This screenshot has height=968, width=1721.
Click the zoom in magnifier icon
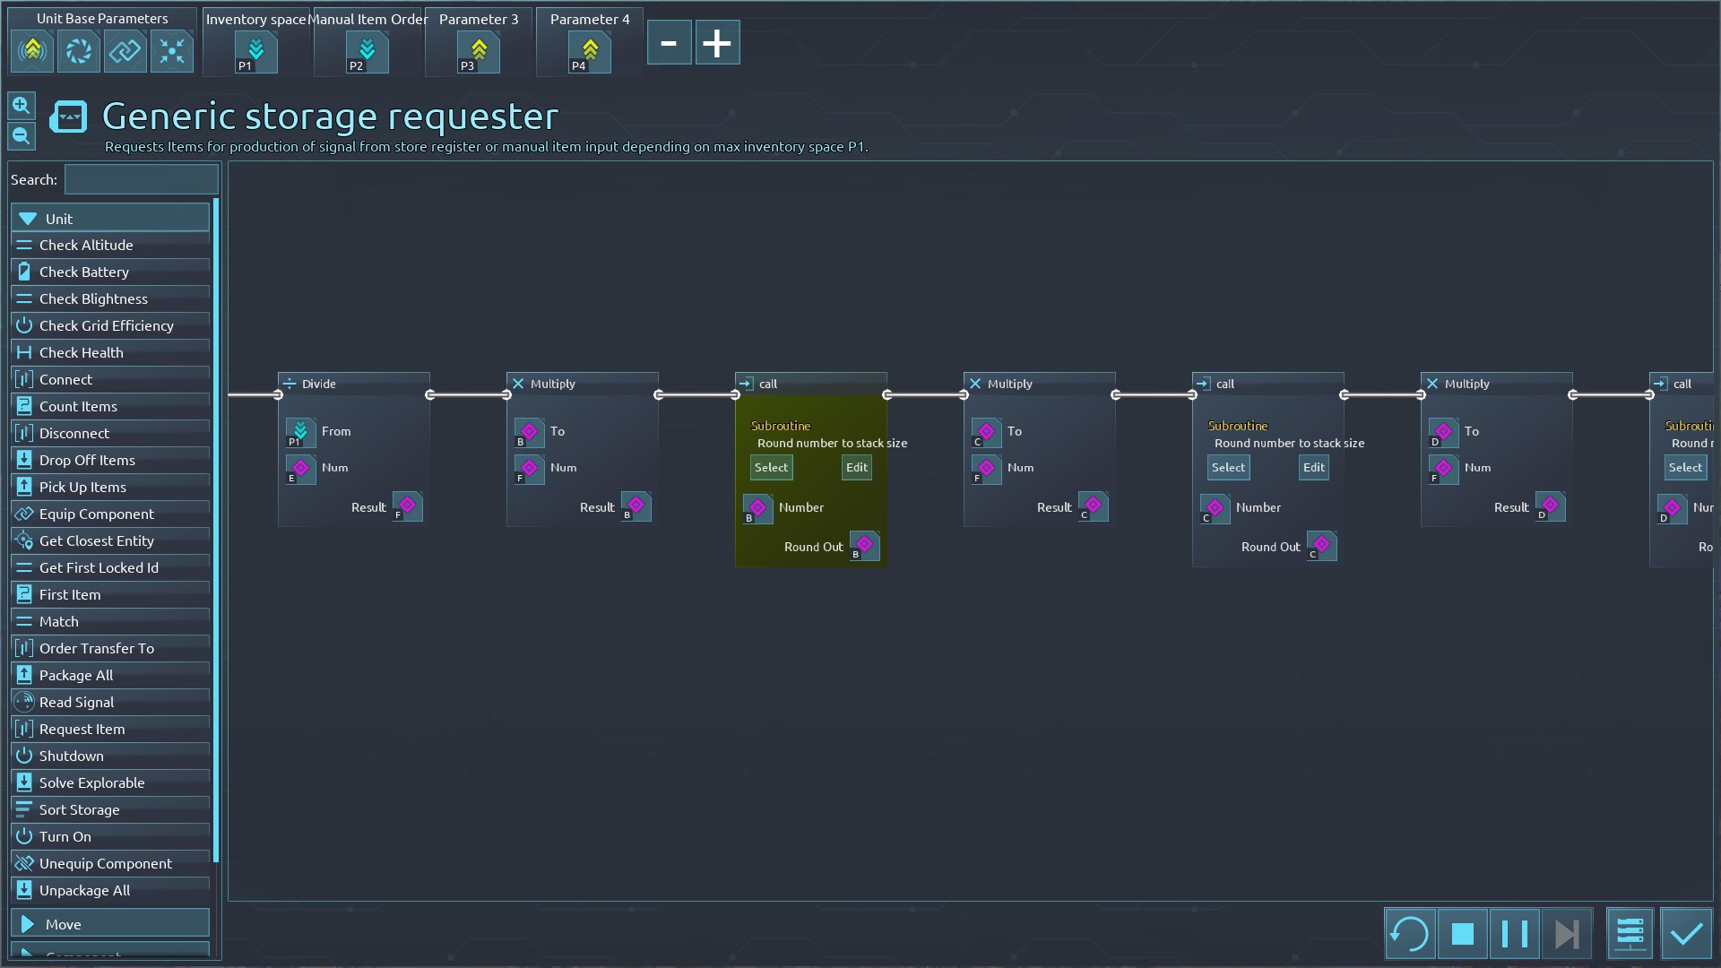[x=22, y=106]
